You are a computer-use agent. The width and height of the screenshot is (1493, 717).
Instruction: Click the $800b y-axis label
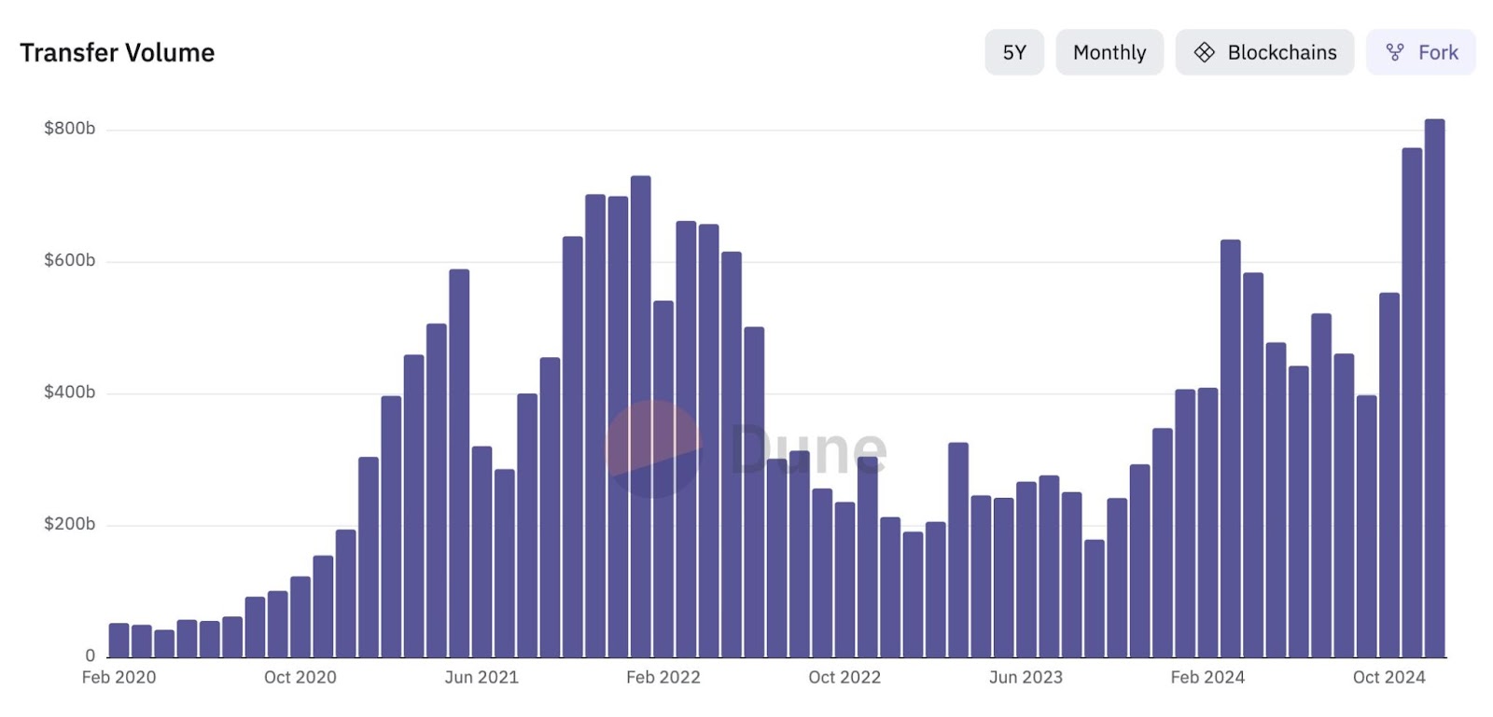[70, 129]
